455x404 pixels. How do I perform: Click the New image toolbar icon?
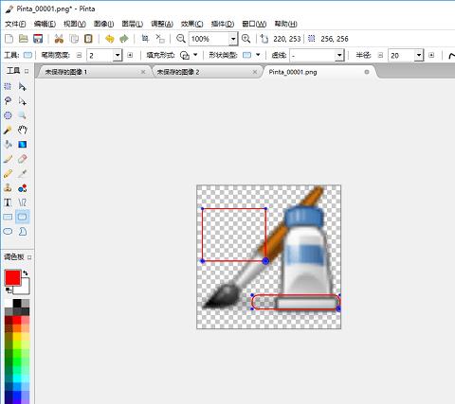click(x=9, y=39)
